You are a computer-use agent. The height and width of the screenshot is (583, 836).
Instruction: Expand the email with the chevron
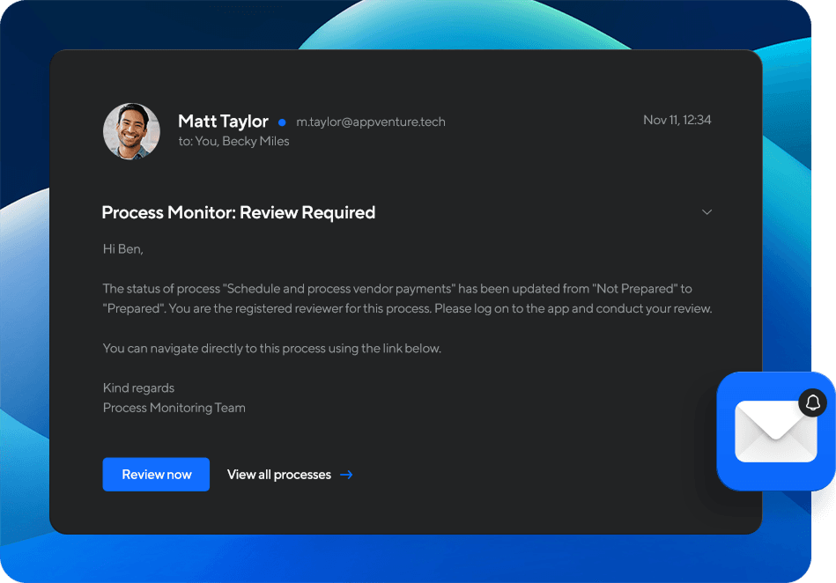coord(707,212)
